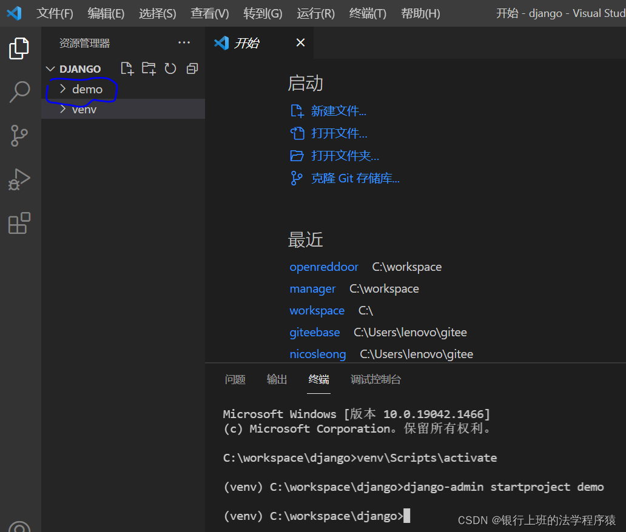This screenshot has height=532, width=626.
Task: Open explorer more actions ellipsis menu
Action: click(184, 42)
